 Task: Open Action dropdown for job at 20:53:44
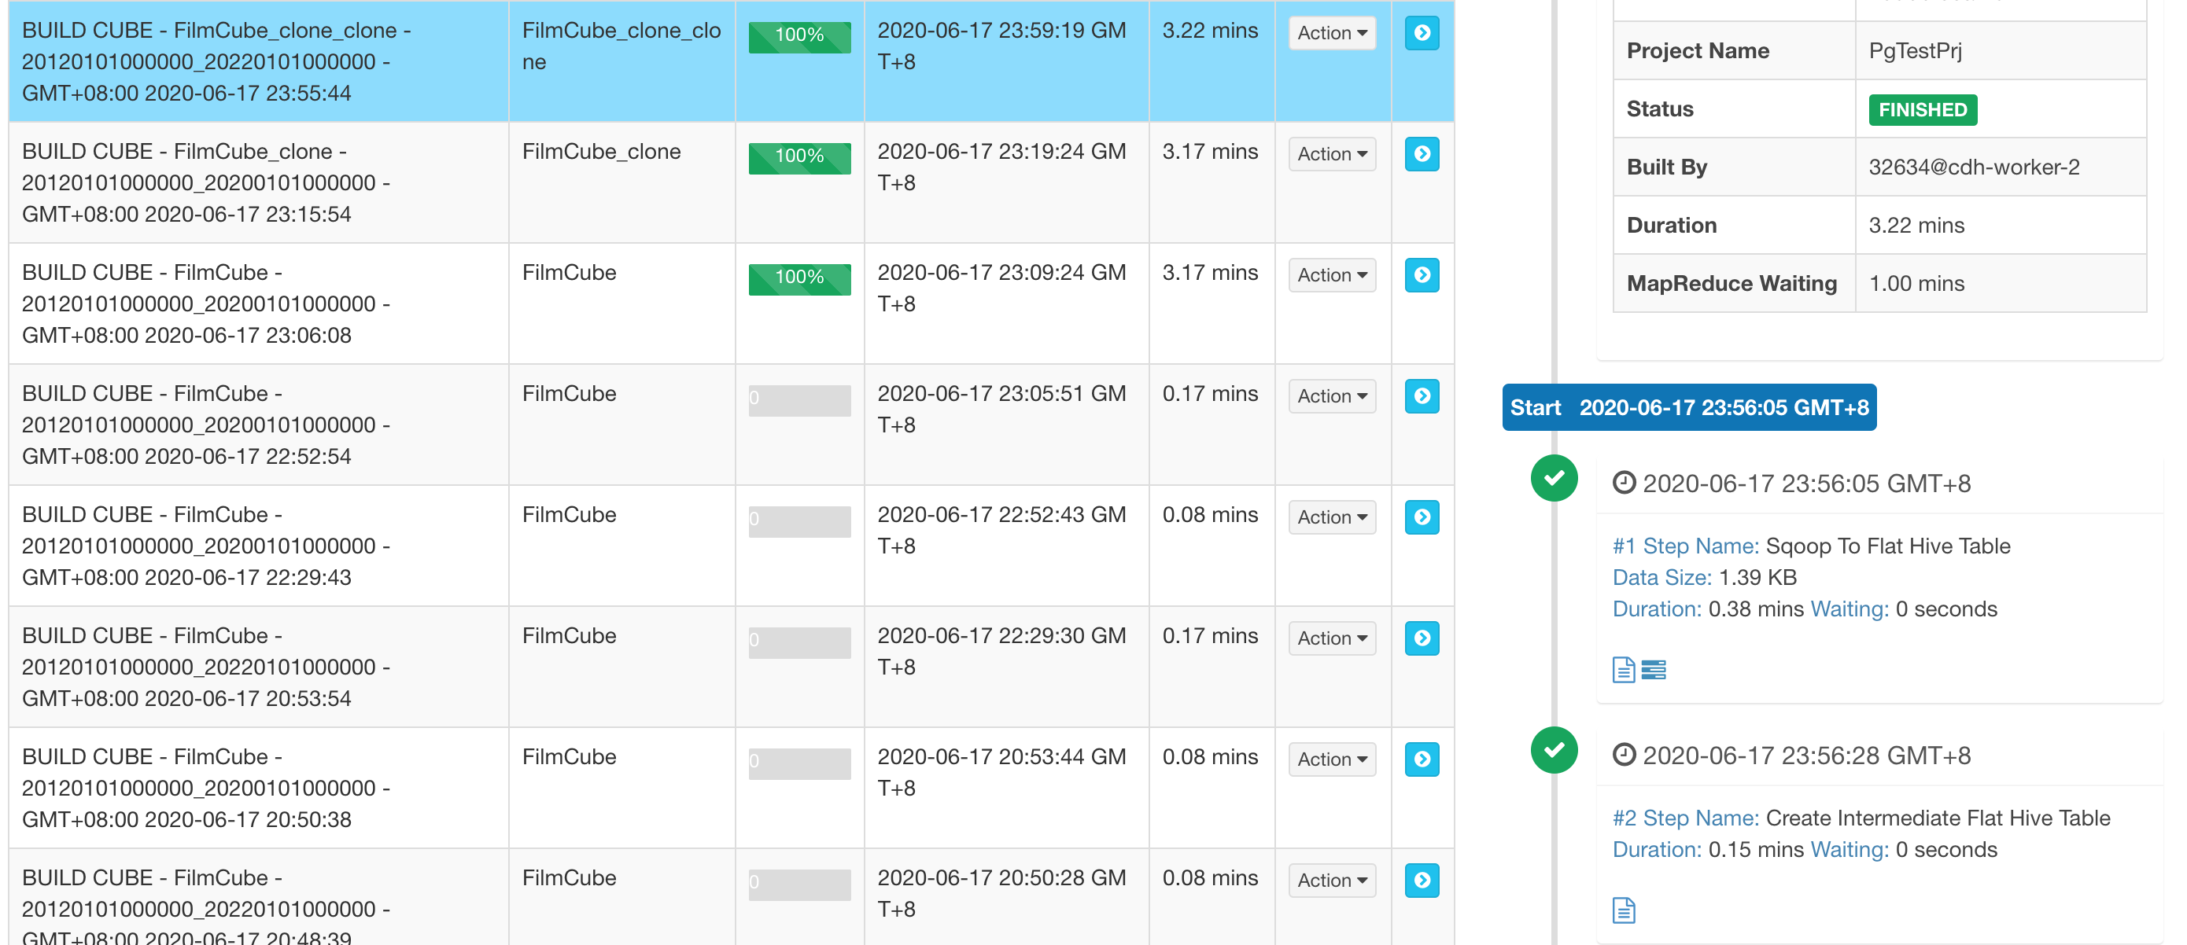click(1331, 759)
